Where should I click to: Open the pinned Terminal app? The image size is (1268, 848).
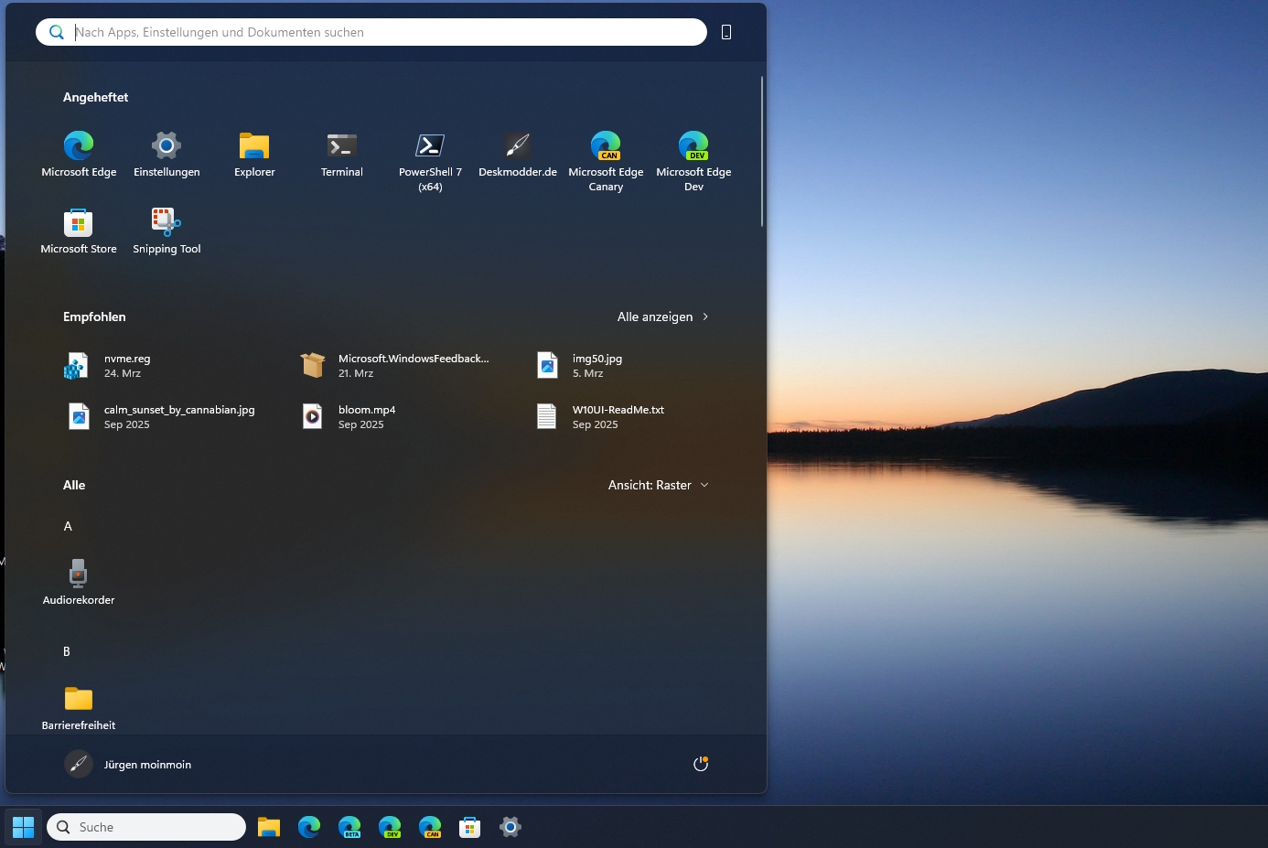[342, 154]
